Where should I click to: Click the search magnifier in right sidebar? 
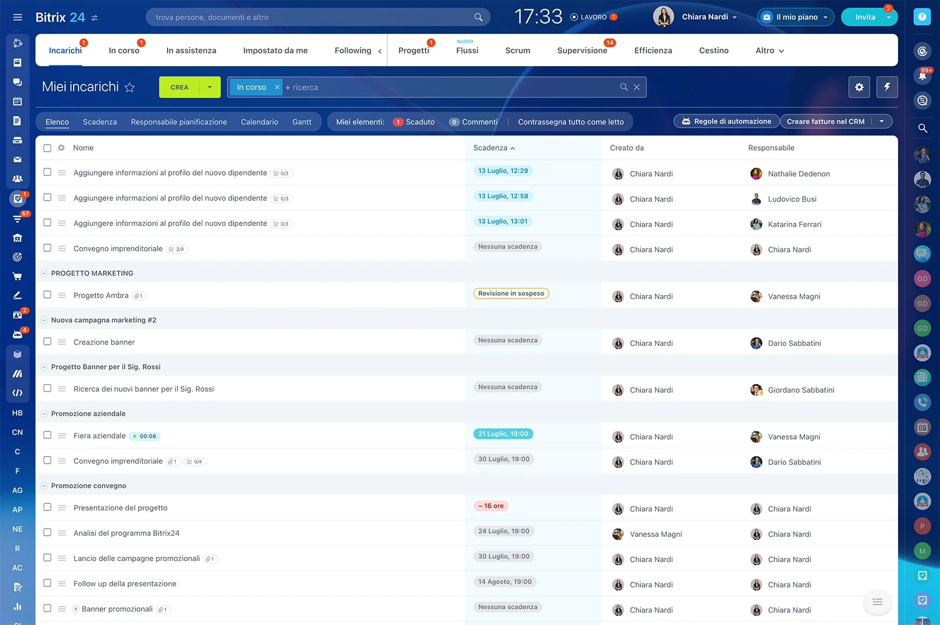pyautogui.click(x=922, y=128)
